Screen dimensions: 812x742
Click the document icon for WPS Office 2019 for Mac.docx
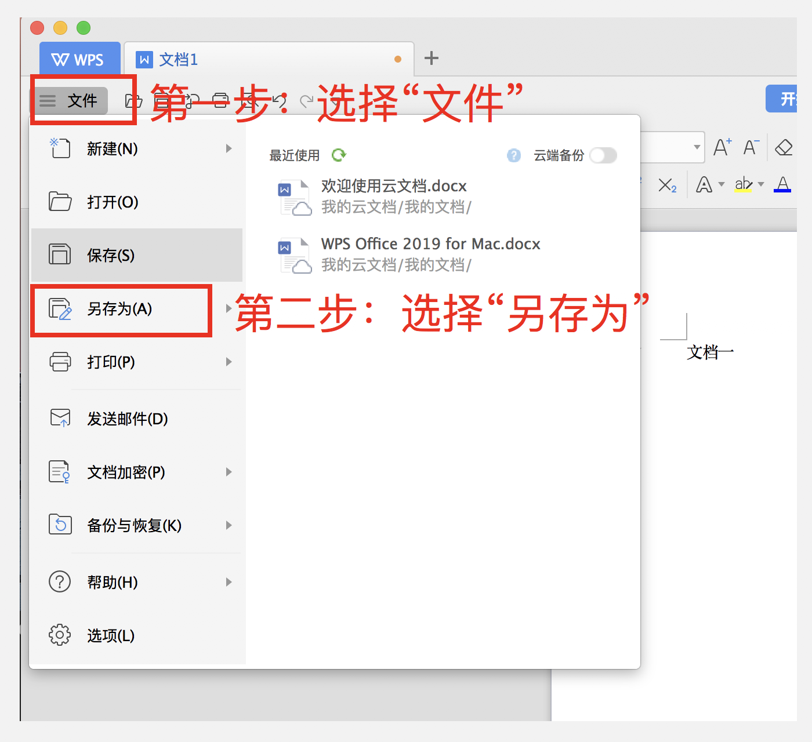tap(295, 255)
